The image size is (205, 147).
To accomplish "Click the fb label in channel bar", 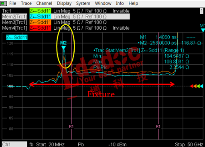I will 31,145.
